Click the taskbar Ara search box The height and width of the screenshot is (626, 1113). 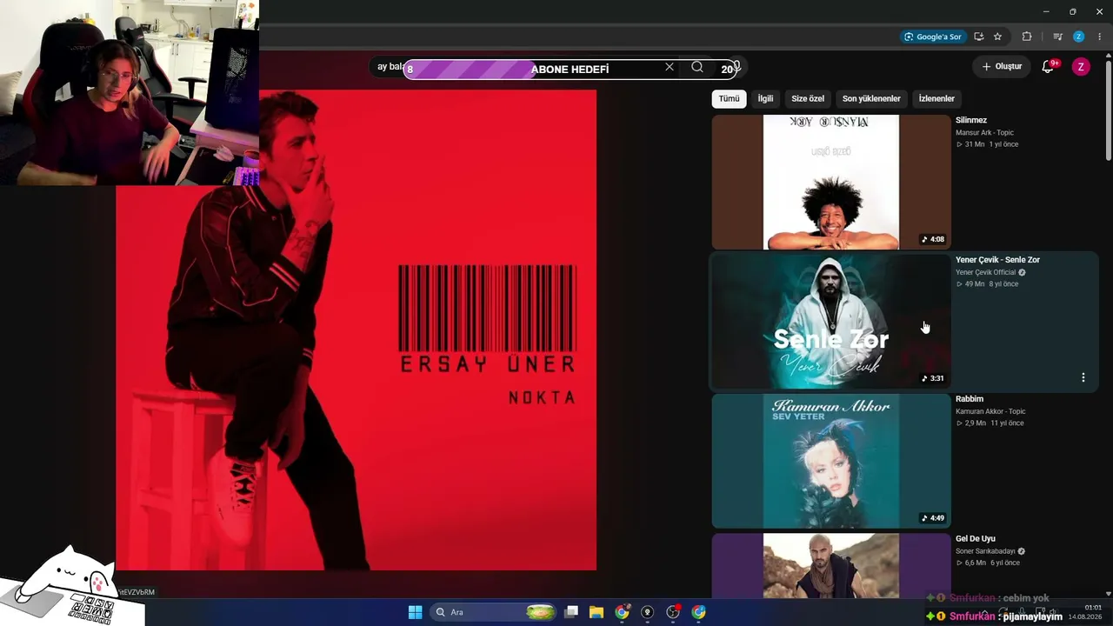click(493, 612)
